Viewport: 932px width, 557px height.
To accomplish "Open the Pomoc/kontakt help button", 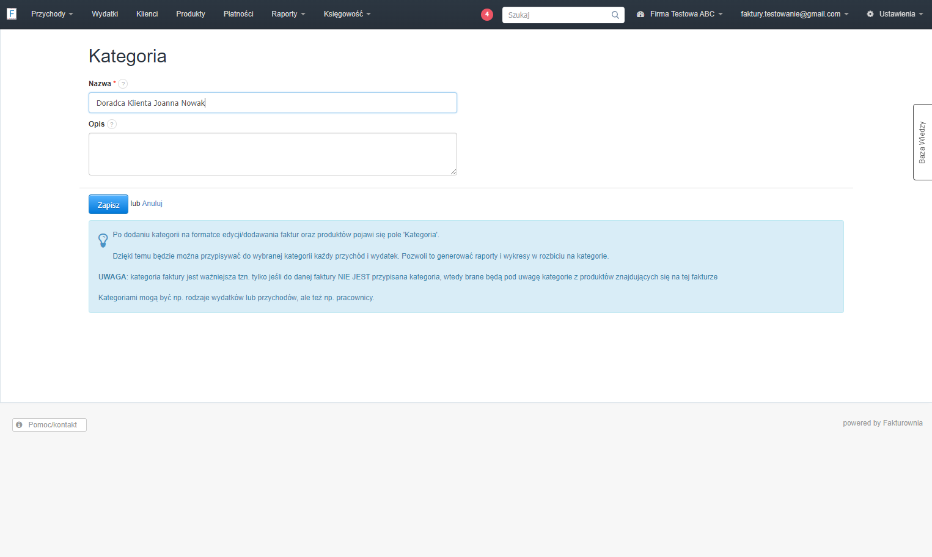I will (x=50, y=425).
